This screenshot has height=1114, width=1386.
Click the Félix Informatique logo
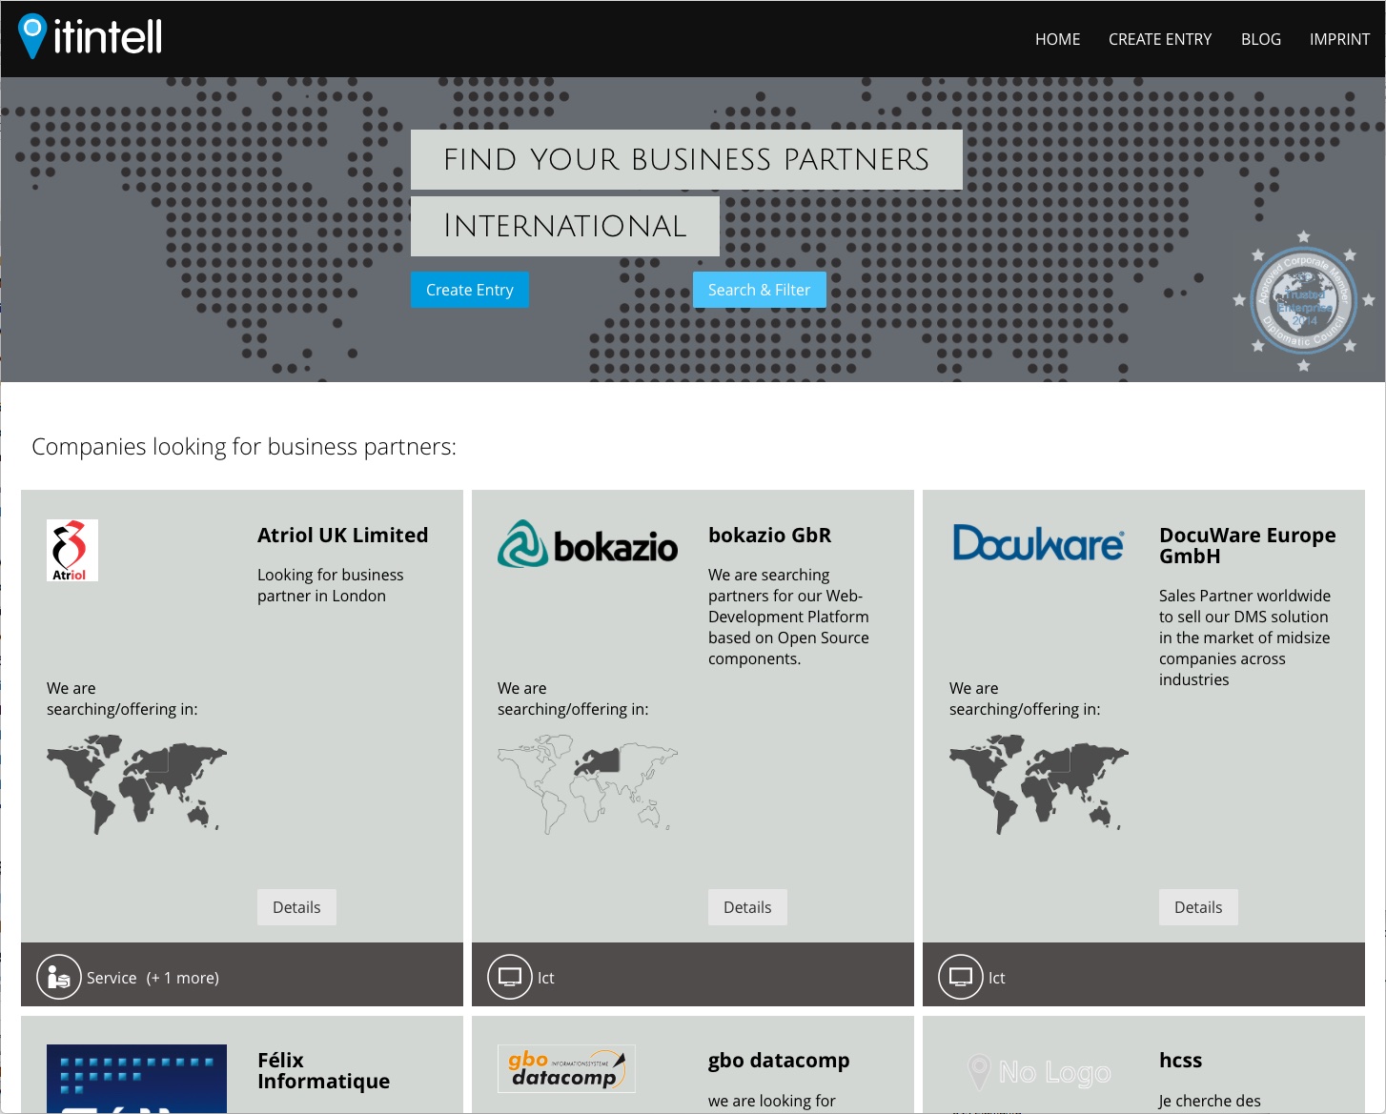tap(136, 1079)
